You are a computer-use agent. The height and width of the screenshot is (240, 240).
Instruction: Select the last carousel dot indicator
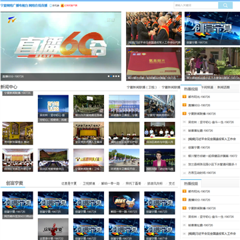click(x=119, y=76)
